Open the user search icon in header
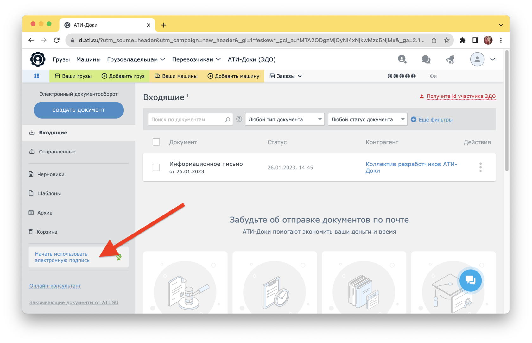532x343 pixels. click(402, 59)
